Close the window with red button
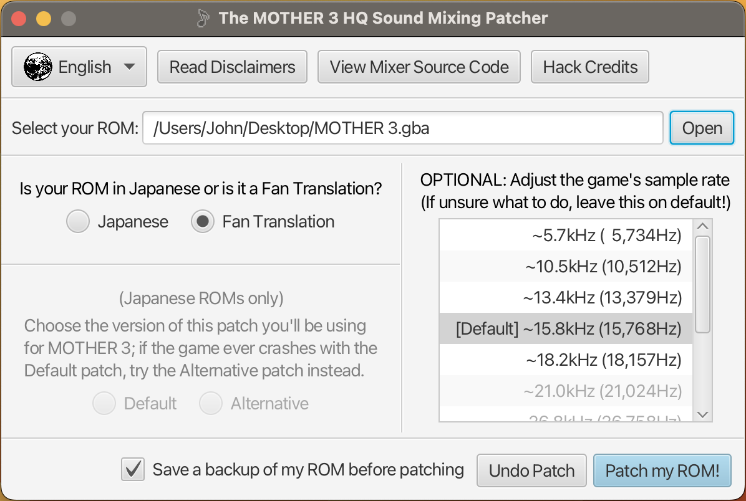The height and width of the screenshot is (501, 746). coord(19,19)
